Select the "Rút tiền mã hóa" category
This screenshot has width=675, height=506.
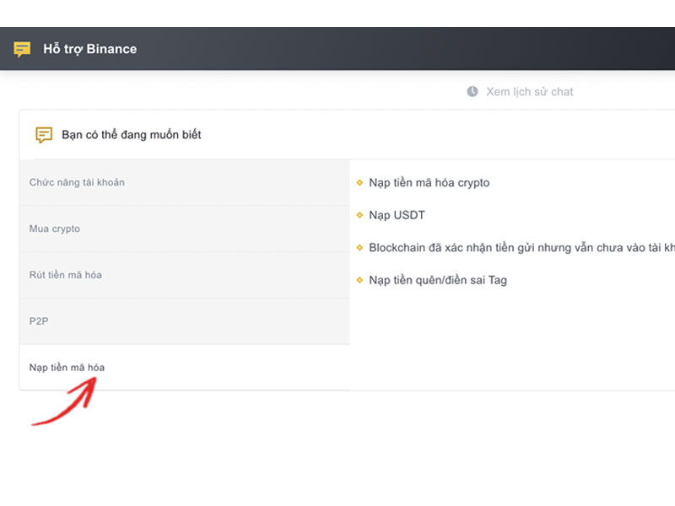(x=185, y=275)
